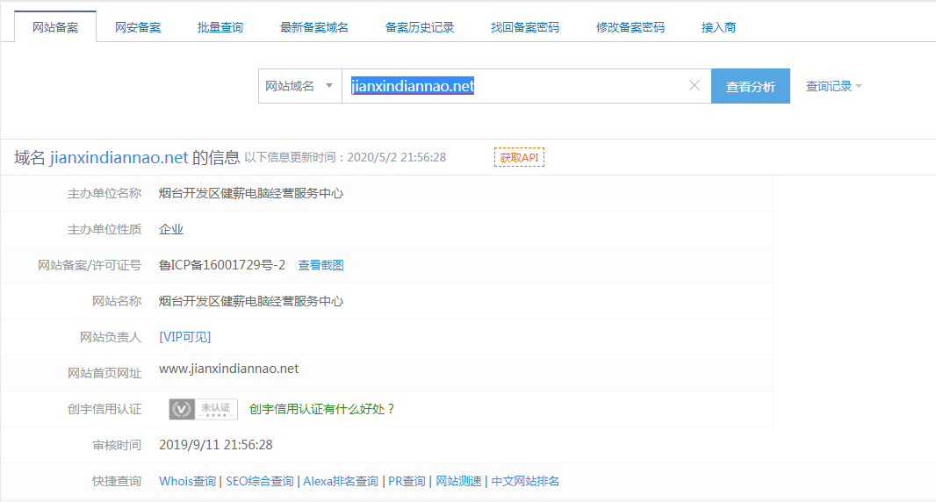The image size is (936, 502).
Task: Go to the 备案历史记录 tab
Action: [420, 27]
